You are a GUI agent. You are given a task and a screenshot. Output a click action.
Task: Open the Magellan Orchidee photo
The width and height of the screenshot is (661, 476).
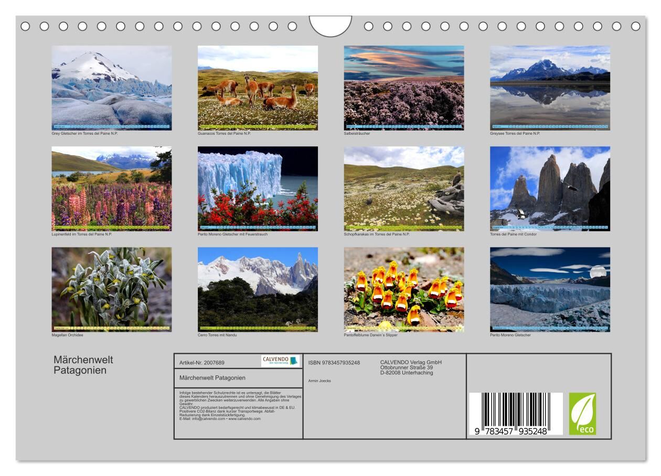(x=112, y=289)
